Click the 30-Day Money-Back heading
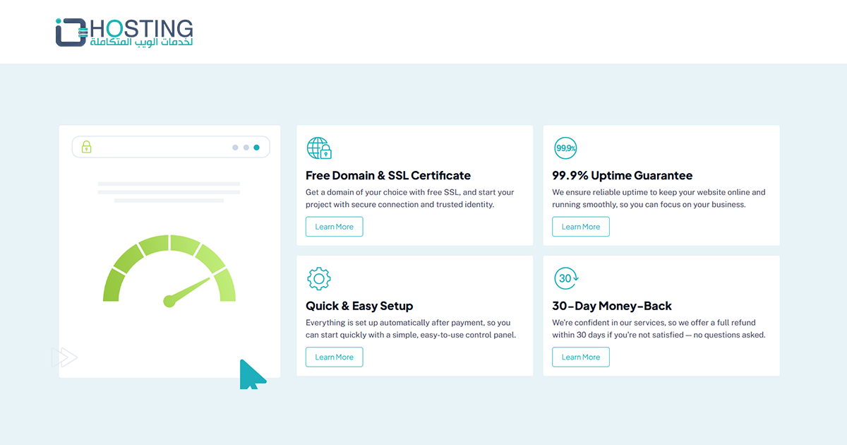The height and width of the screenshot is (445, 847). click(611, 306)
